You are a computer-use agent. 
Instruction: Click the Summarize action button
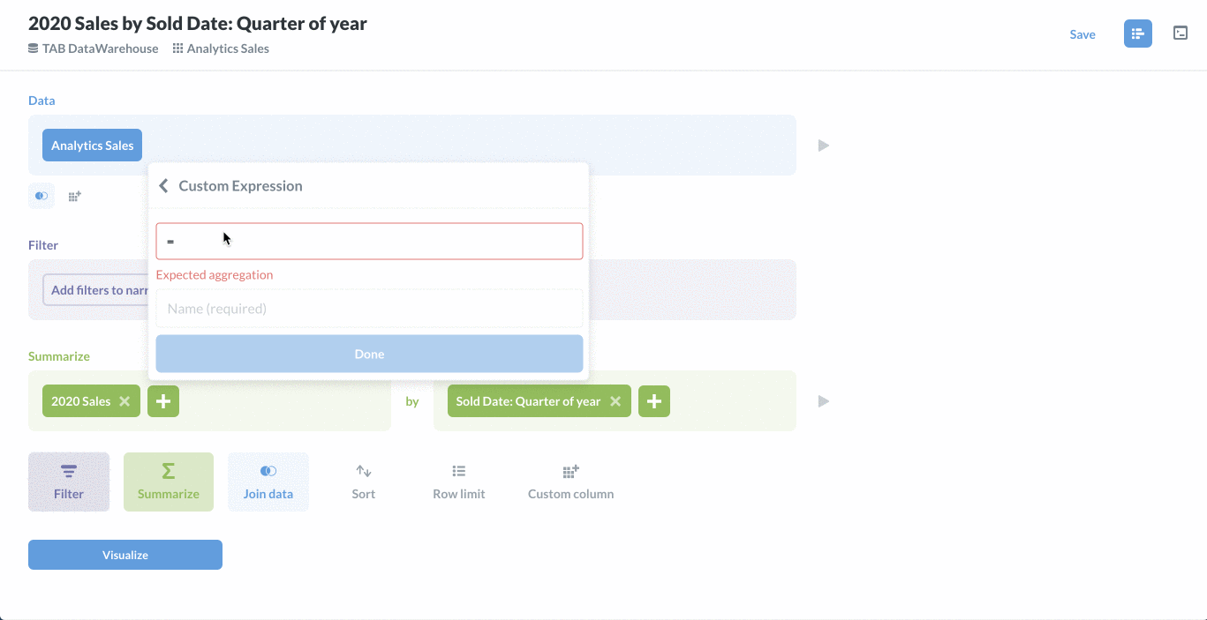169,482
